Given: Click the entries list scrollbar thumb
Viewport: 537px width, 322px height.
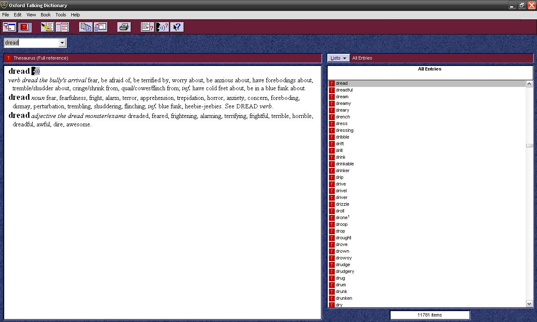Looking at the screenshot, I should [x=529, y=146].
